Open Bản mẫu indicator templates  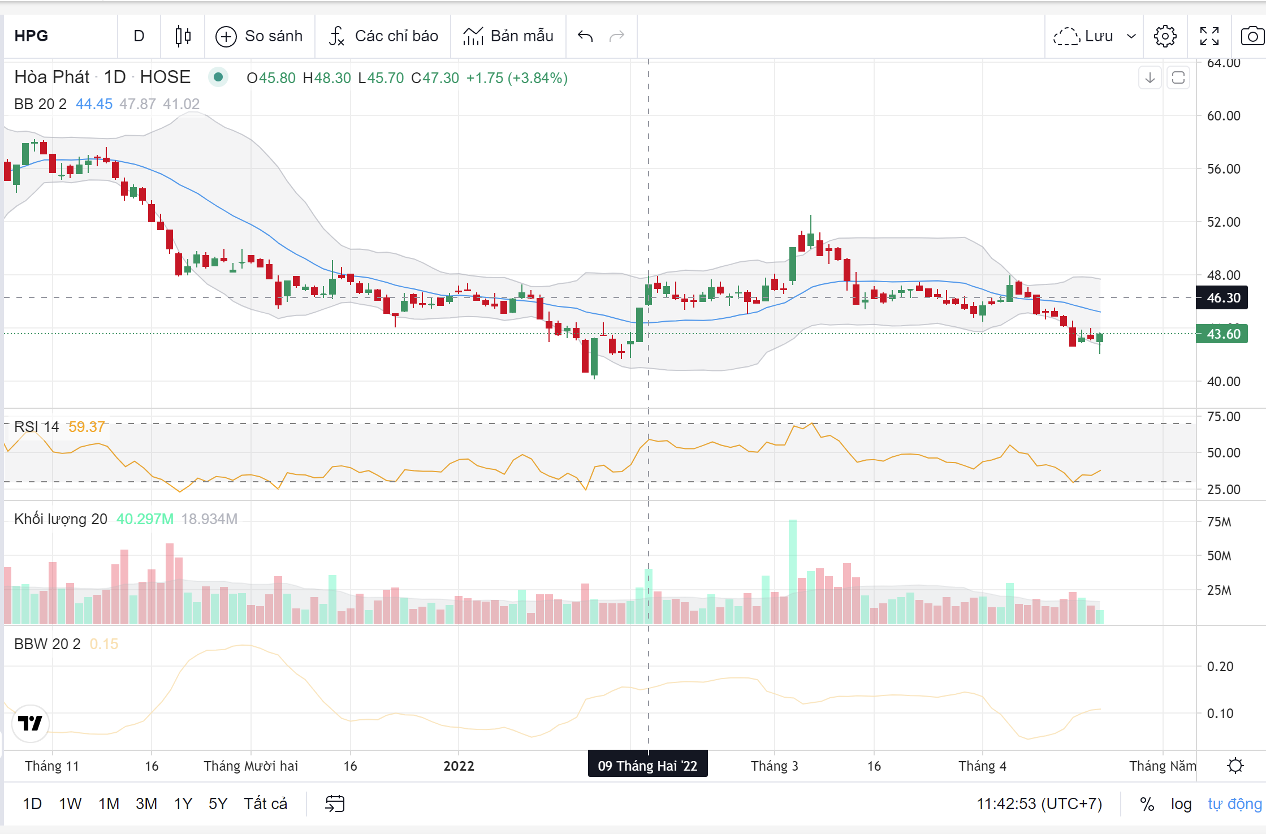(508, 36)
